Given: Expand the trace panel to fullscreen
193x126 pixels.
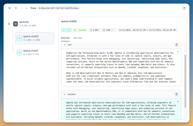Looking at the screenshot, I should [x=16, y=8].
